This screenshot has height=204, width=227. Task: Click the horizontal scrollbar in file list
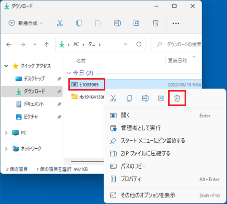tap(87, 161)
